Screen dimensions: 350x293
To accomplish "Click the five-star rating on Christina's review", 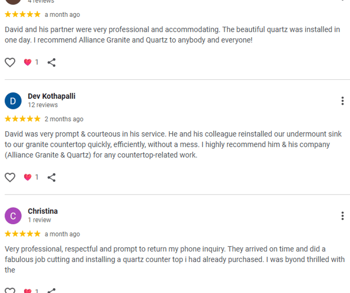I will [23, 234].
